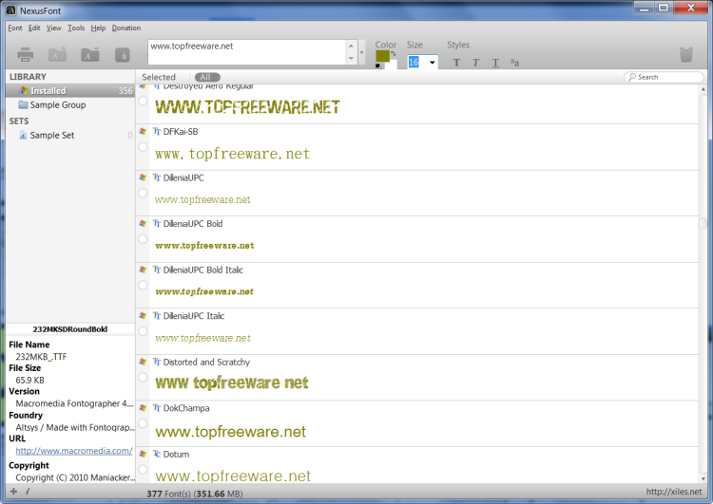Open the sample text history dropdown
The image size is (713, 504).
pos(362,52)
